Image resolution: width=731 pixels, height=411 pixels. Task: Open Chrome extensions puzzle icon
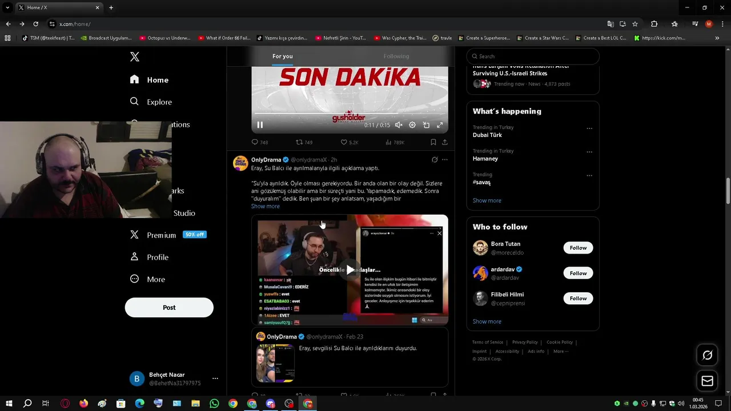tap(654, 24)
